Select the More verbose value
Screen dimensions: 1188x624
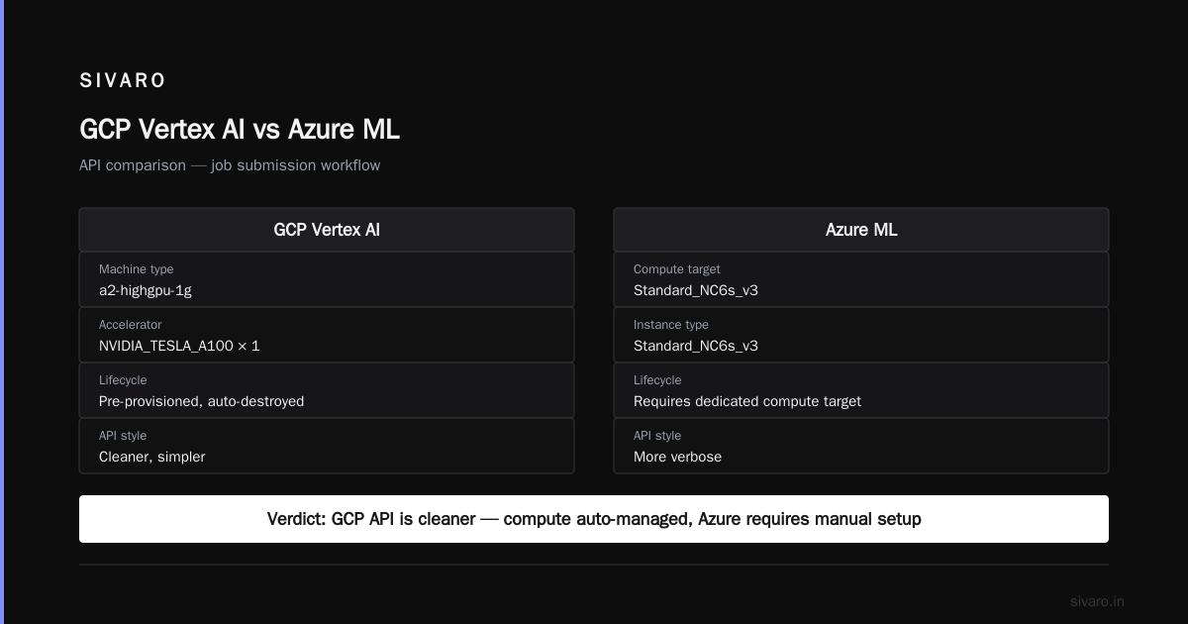(x=678, y=457)
